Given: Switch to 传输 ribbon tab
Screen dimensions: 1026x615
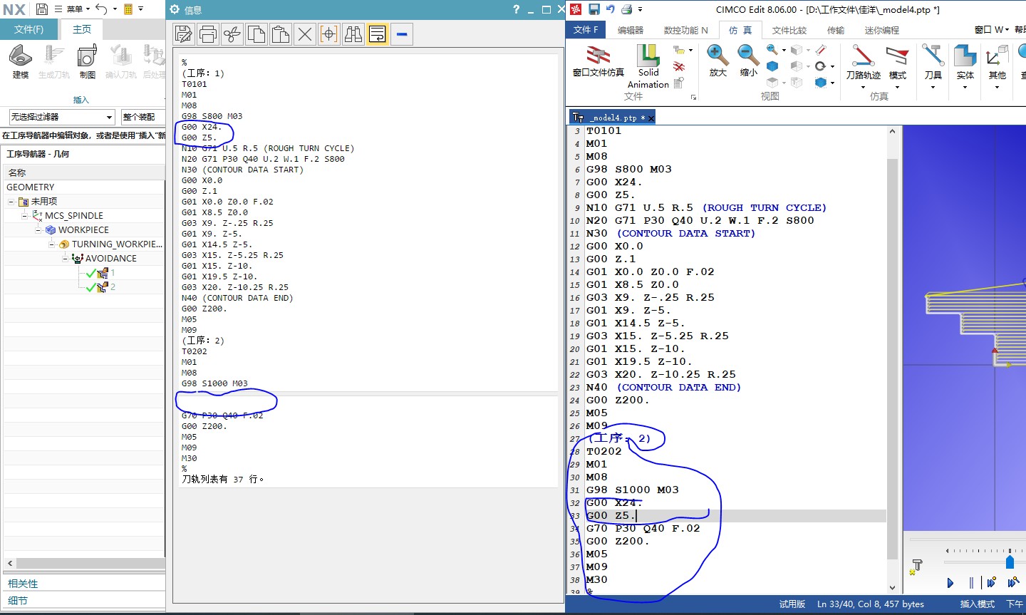Looking at the screenshot, I should [x=836, y=30].
